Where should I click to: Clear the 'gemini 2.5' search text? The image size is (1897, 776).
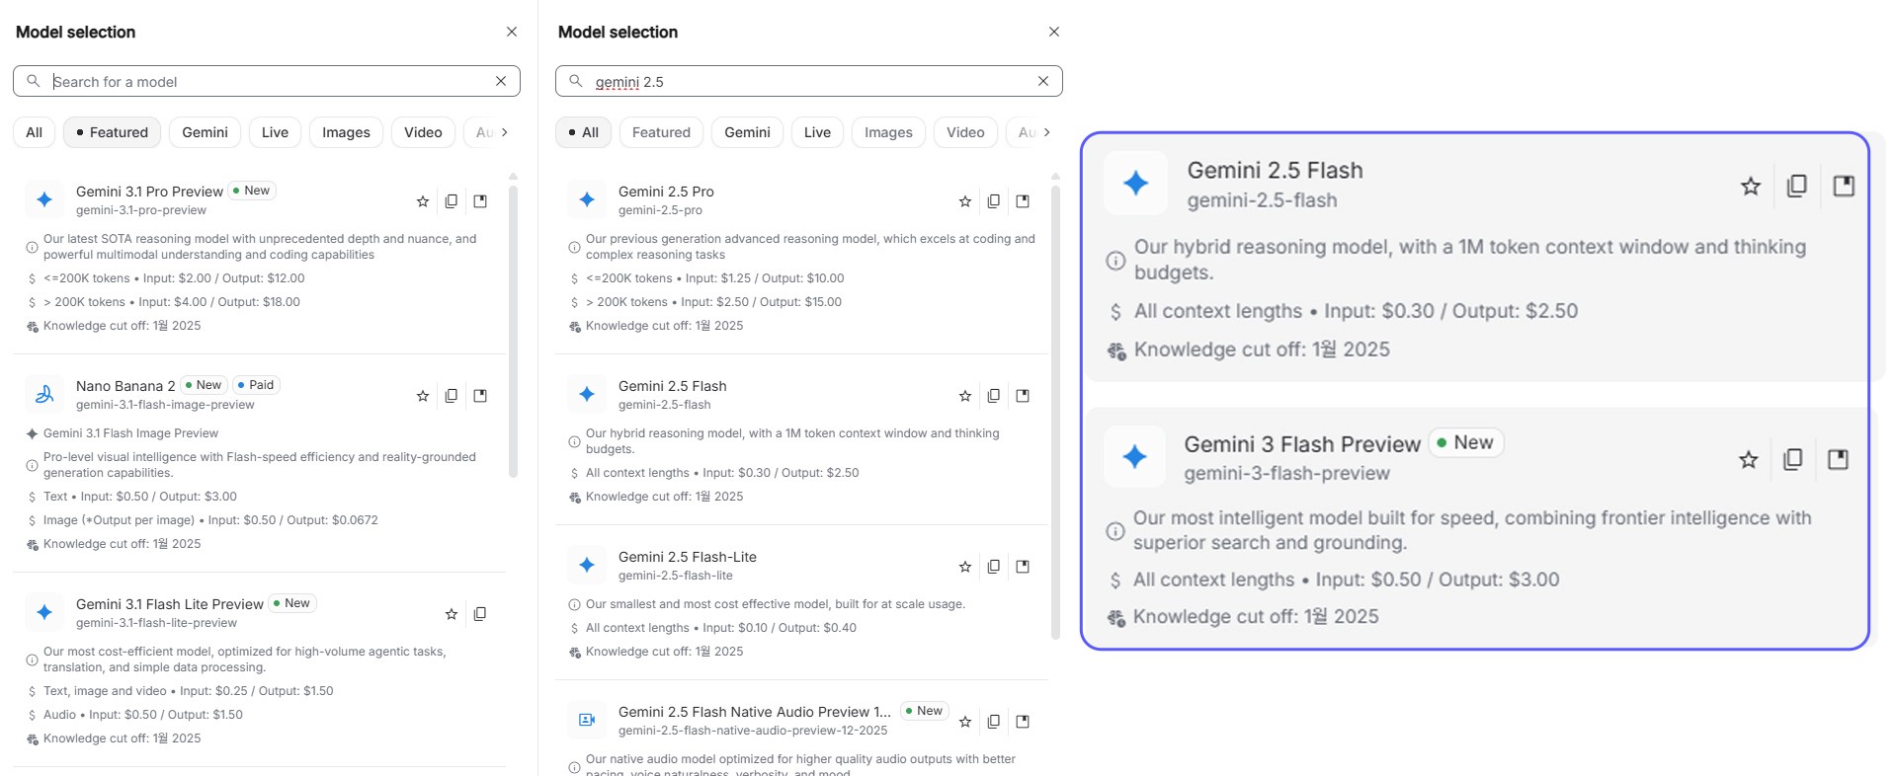pos(1043,81)
